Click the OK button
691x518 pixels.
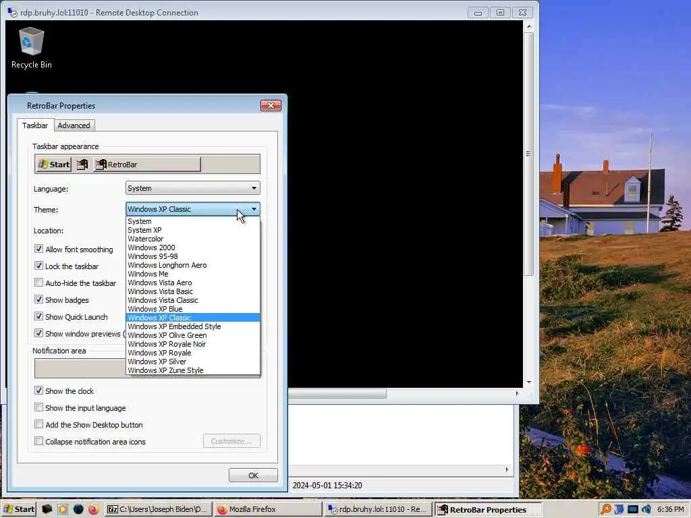click(253, 476)
